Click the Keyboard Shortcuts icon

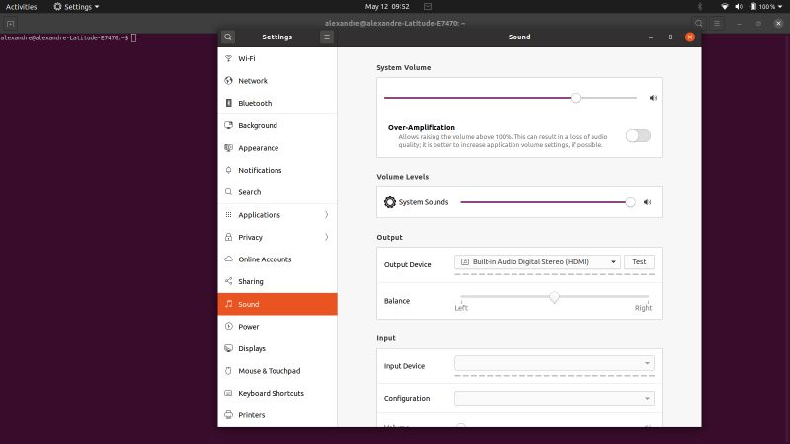pos(229,393)
